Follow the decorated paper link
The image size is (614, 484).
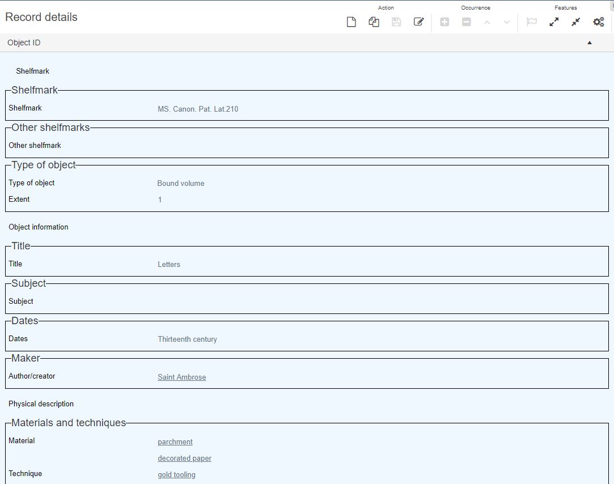(184, 458)
